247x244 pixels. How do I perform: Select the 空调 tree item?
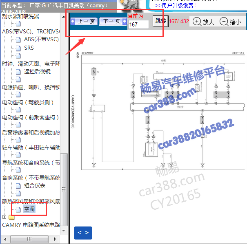pos(29,209)
